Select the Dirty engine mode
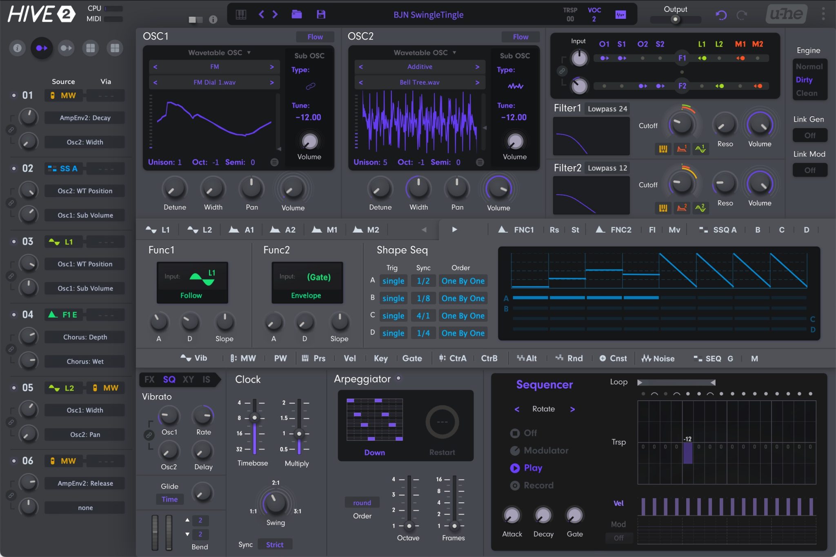The image size is (836, 557). coord(804,80)
